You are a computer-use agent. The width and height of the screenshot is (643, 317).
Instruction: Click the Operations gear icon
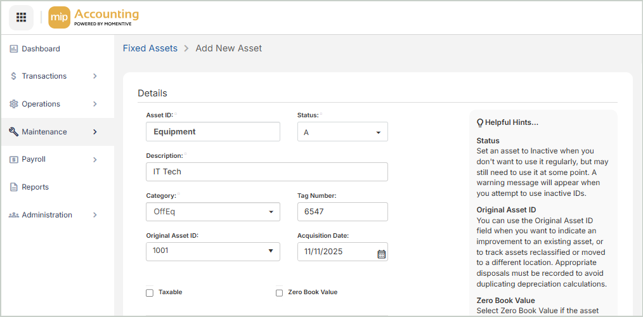(x=13, y=104)
